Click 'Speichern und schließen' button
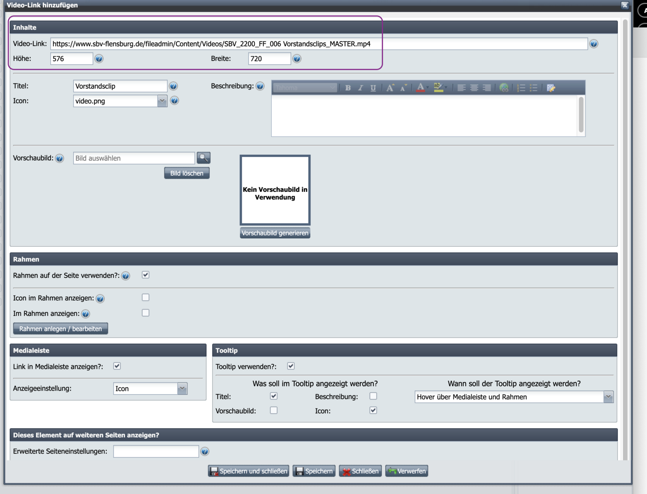 (x=248, y=471)
